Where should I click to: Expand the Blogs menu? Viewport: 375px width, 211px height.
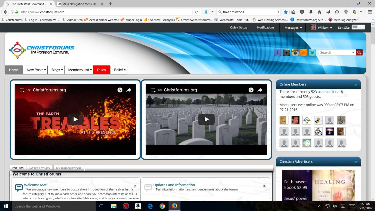(x=57, y=70)
